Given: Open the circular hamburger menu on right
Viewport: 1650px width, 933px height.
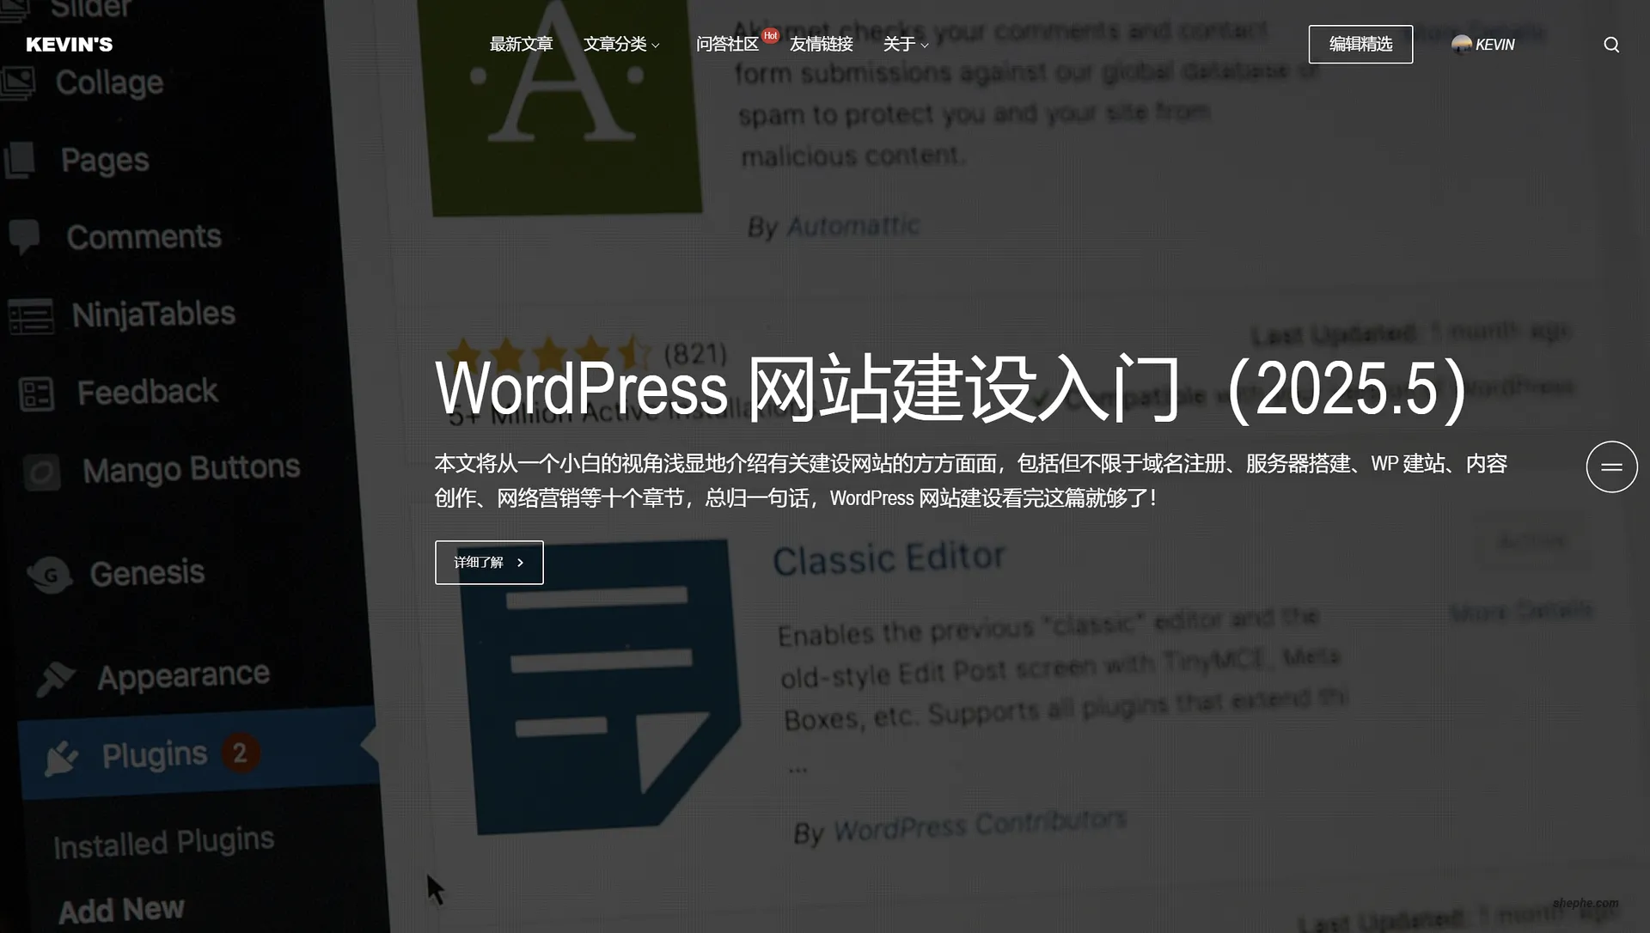Looking at the screenshot, I should [x=1611, y=466].
